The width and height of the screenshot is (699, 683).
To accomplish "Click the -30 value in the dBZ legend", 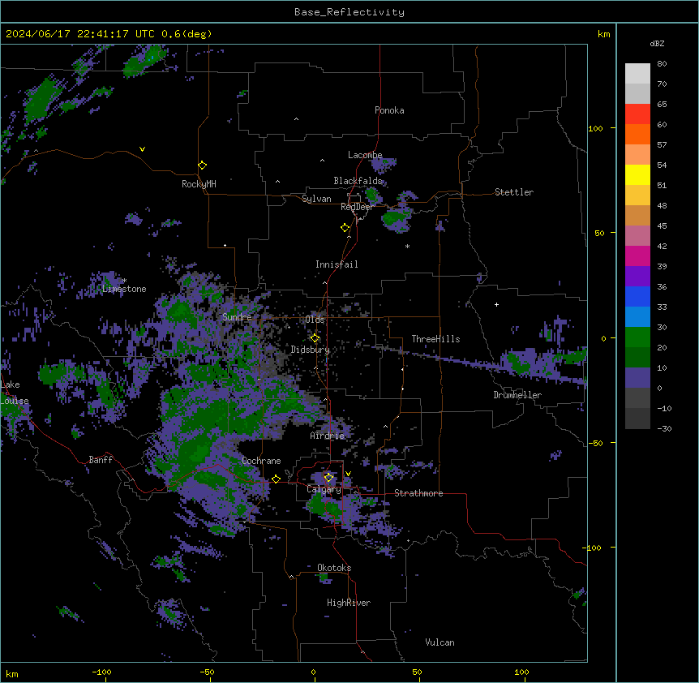I will click(664, 428).
